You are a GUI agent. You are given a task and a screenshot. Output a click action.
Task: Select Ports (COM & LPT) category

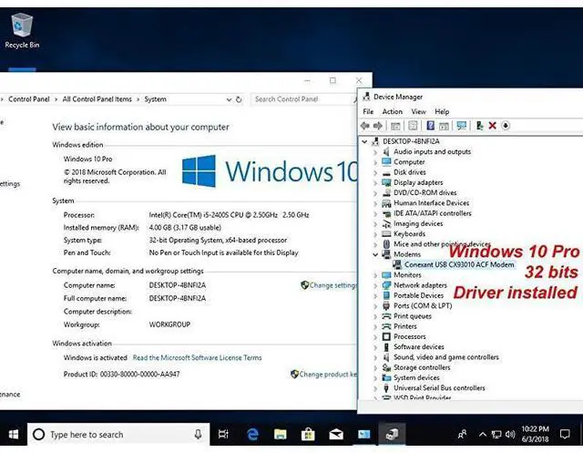(x=423, y=305)
